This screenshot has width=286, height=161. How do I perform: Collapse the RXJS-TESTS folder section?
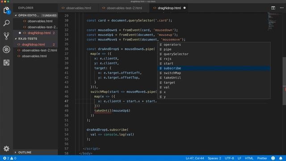[x=36, y=39]
